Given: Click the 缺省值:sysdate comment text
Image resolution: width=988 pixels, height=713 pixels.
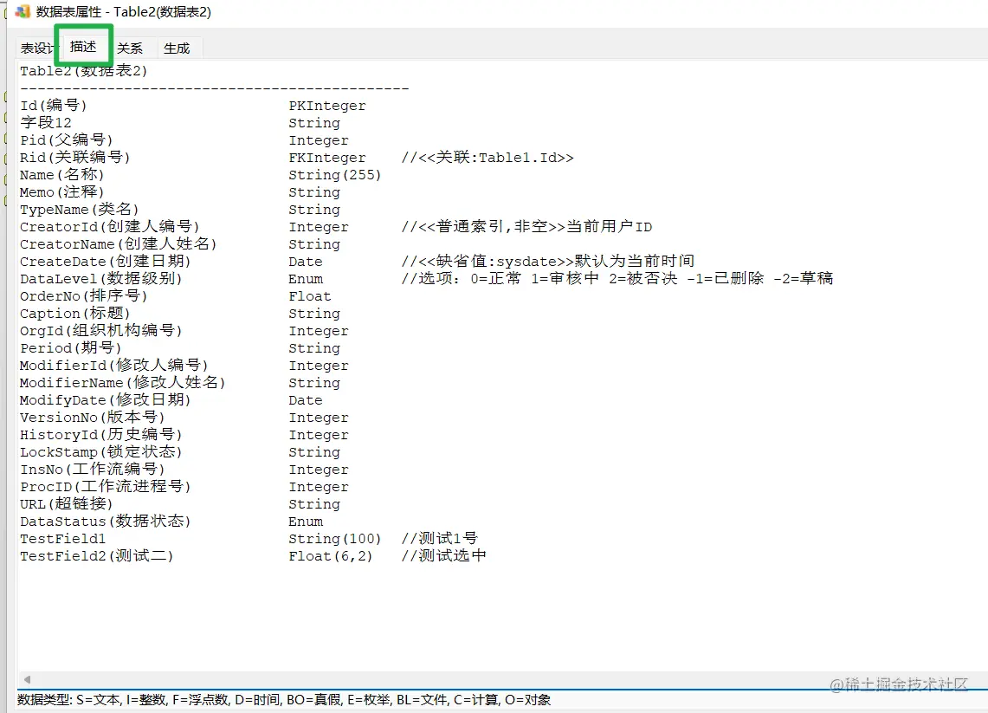Looking at the screenshot, I should pyautogui.click(x=496, y=261).
